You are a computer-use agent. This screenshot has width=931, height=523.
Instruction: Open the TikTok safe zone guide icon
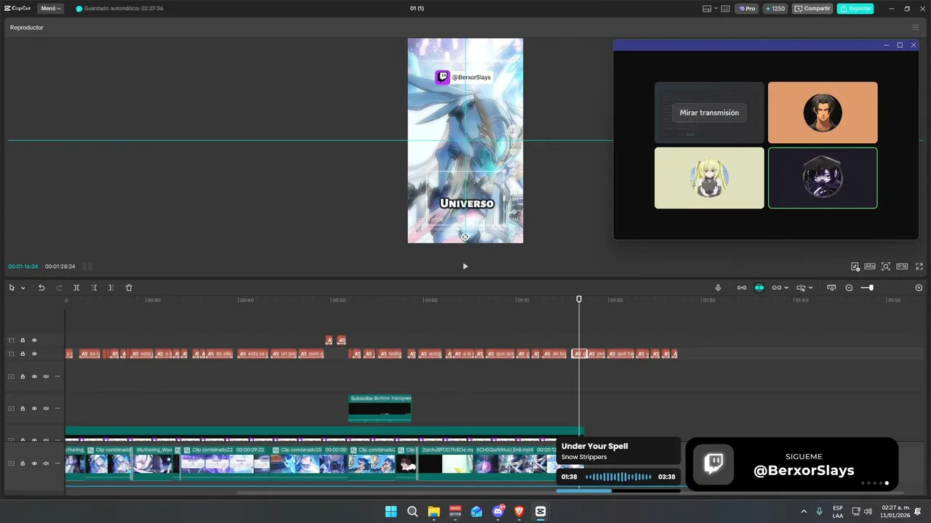(855, 267)
